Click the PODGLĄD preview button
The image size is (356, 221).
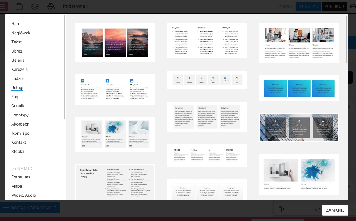coord(308,6)
